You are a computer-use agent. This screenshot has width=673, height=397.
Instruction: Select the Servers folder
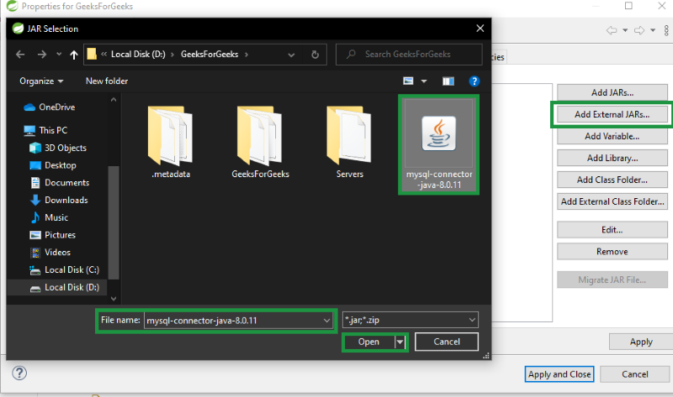tap(349, 142)
